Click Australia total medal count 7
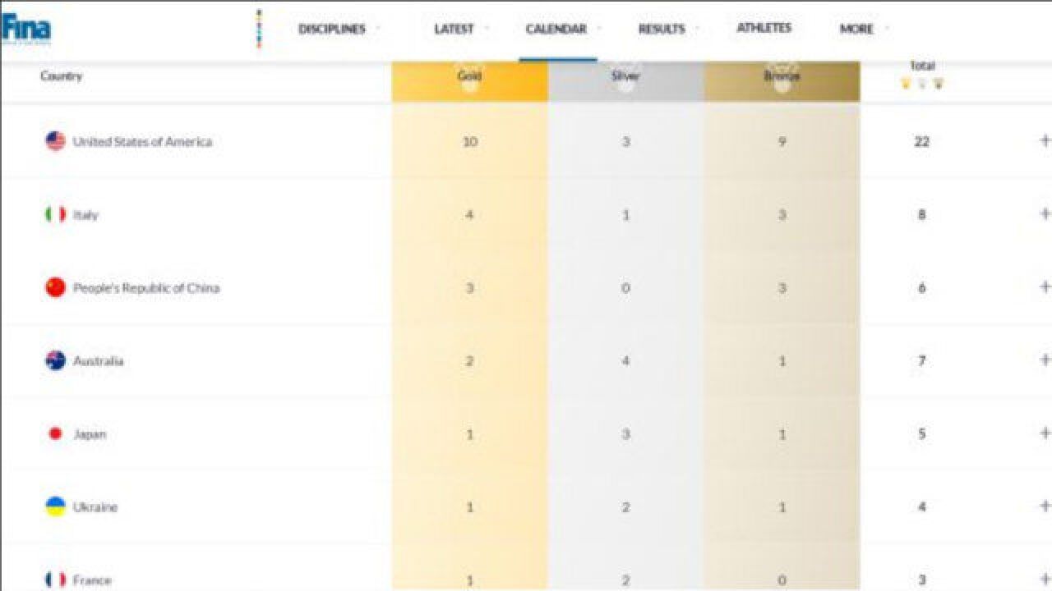The image size is (1052, 591). 921,360
